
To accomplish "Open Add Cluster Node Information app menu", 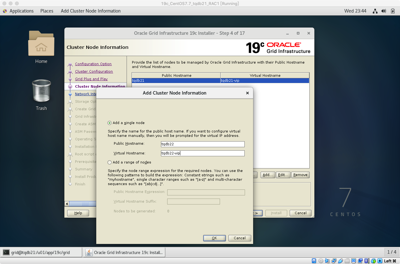I will point(91,11).
